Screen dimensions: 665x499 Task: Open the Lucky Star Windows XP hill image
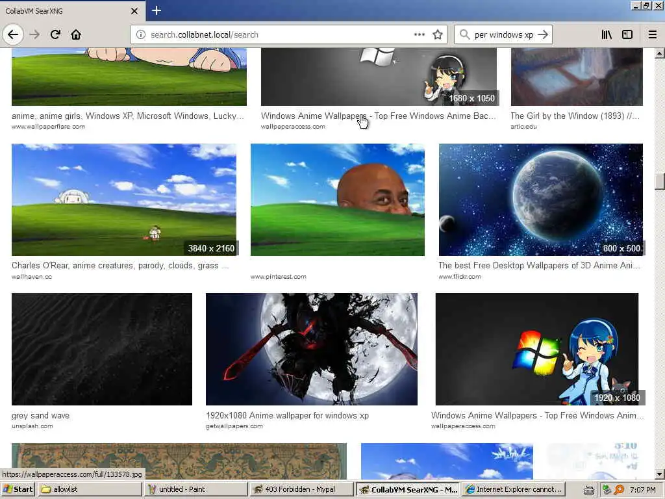(129, 77)
